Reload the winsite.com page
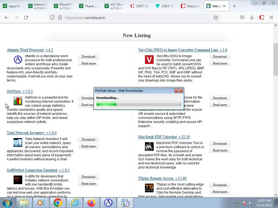The height and width of the screenshot is (208, 278). tap(26, 18)
